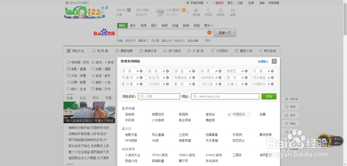The image size is (347, 166).
Task: Remove 京东商城 using its delete icon
Action: pos(272,77)
